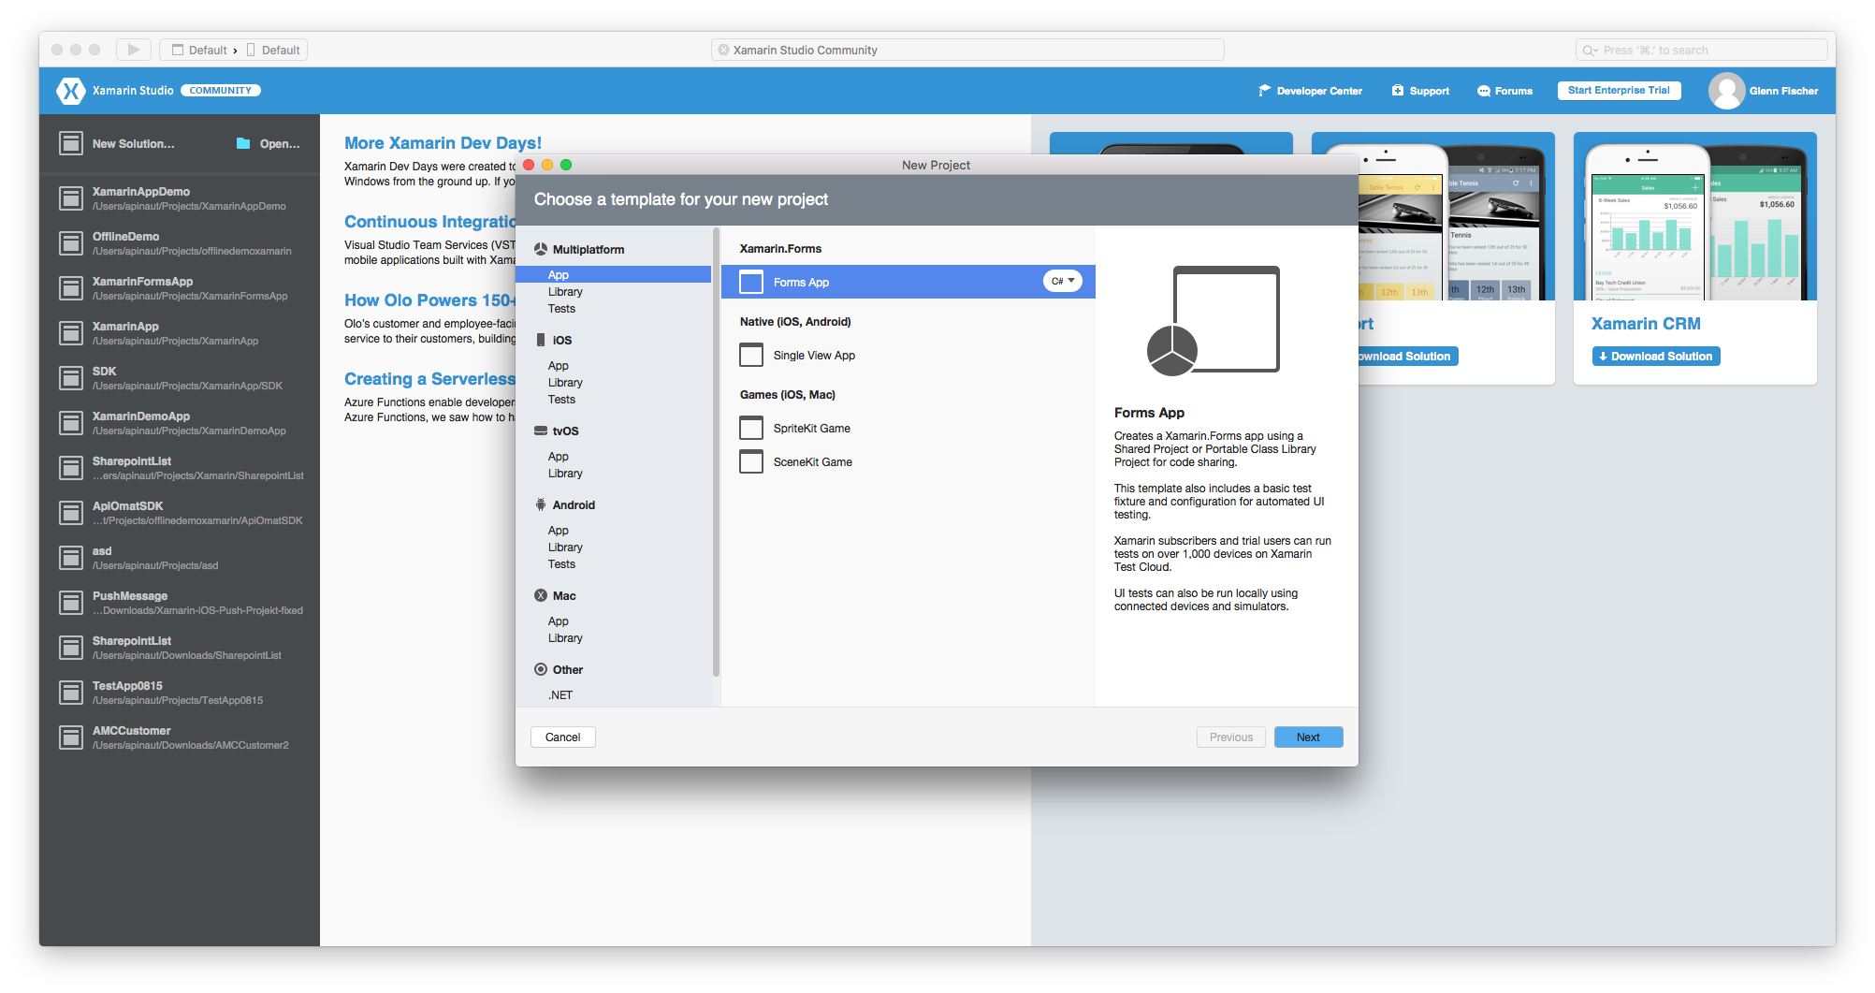Screen dimensions: 1875x993
Task: Click Download Solution for Xamarin CRM
Action: pos(1656,356)
